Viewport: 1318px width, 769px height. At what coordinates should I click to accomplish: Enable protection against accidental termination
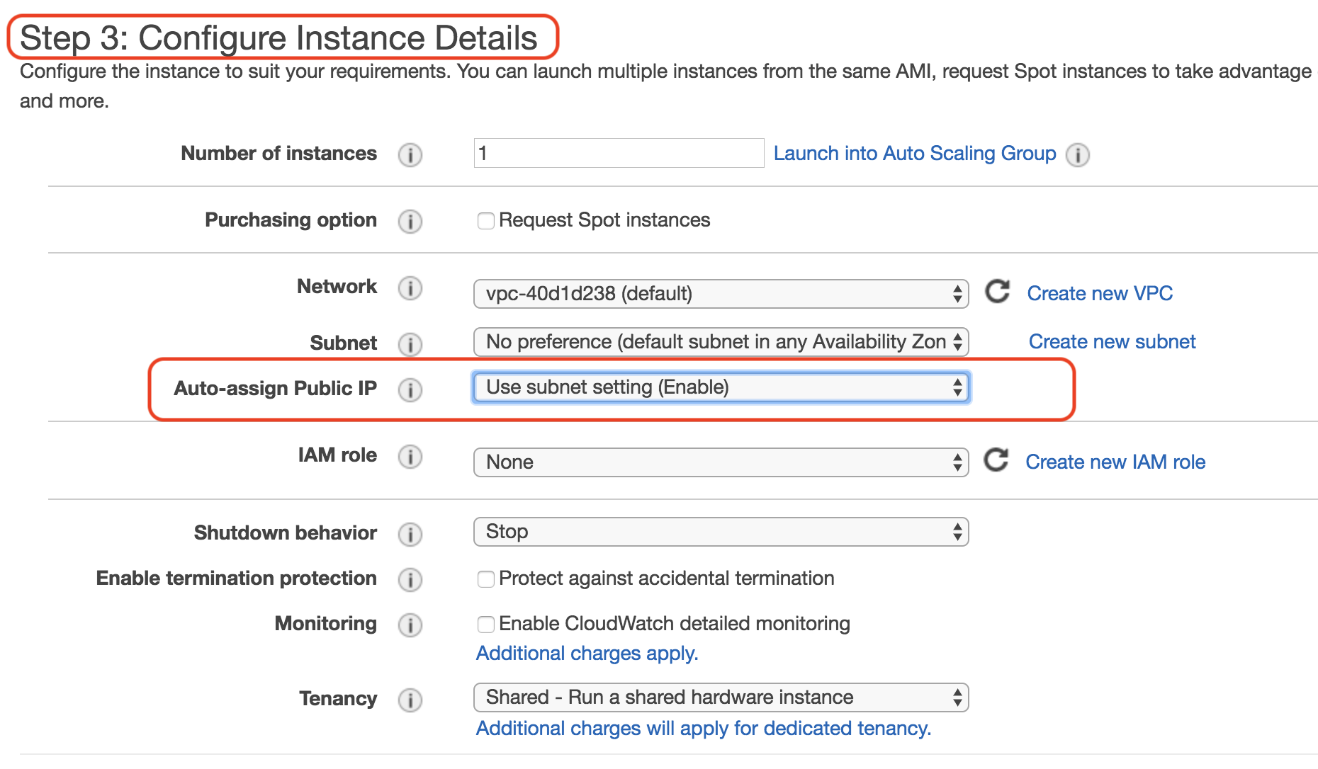coord(486,579)
